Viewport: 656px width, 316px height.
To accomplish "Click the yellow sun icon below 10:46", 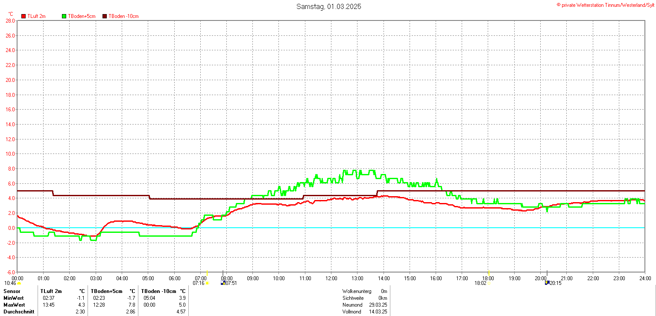I will point(19,283).
